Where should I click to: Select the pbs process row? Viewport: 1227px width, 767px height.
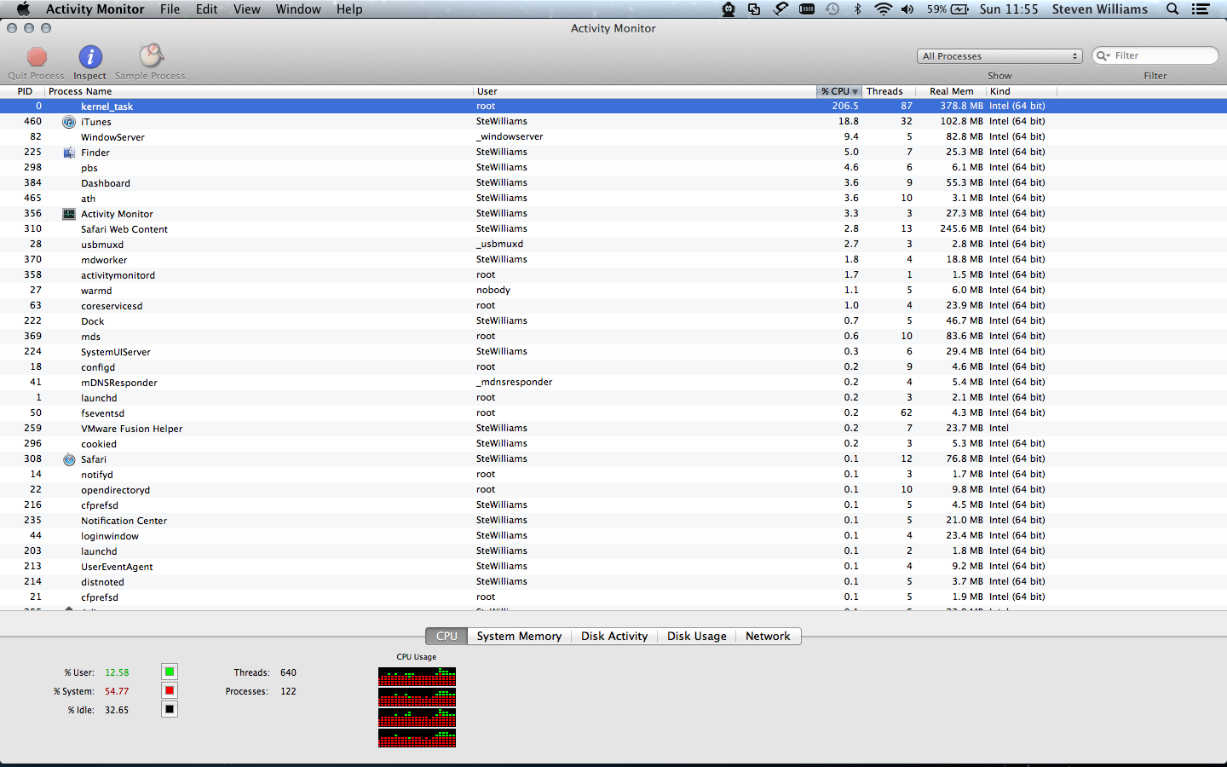click(613, 168)
